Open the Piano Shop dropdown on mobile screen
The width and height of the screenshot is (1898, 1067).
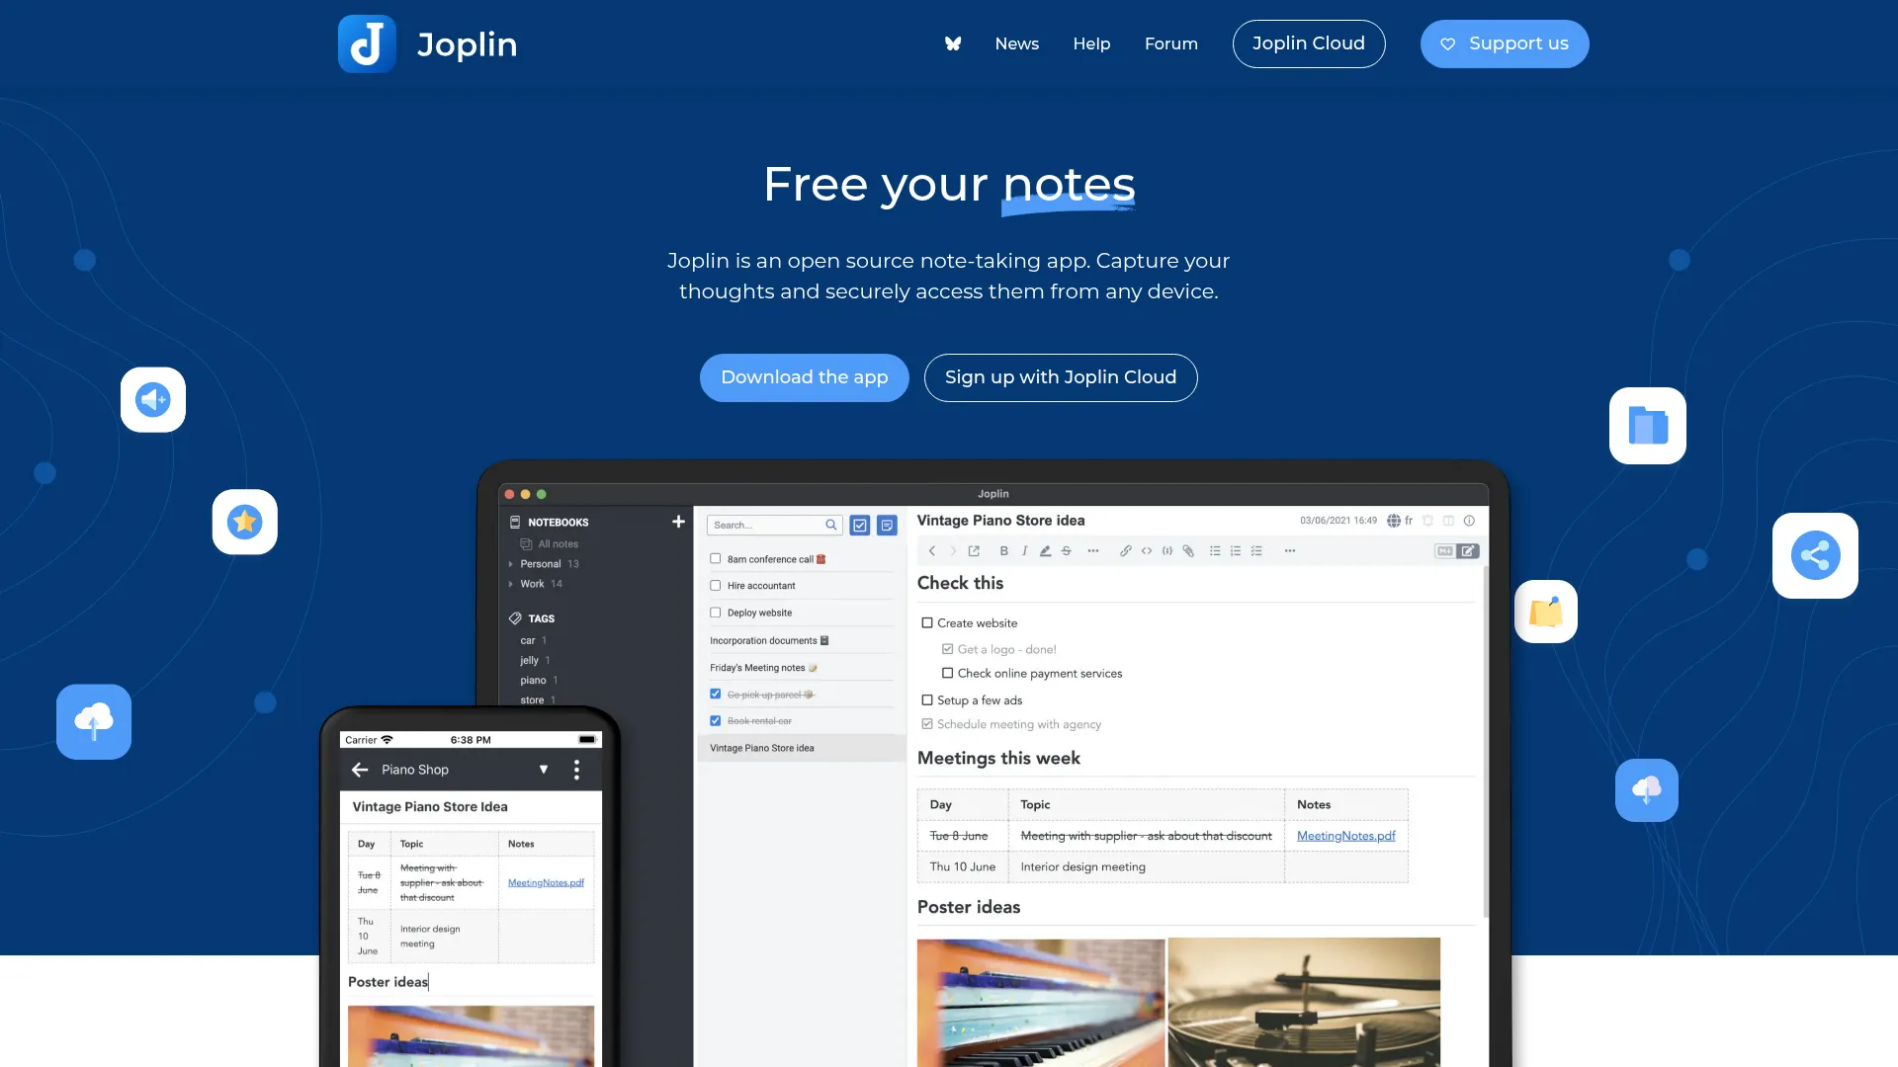pyautogui.click(x=544, y=769)
